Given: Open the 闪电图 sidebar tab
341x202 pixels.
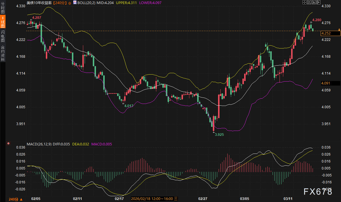Looking at the screenshot, I should [x=3, y=36].
